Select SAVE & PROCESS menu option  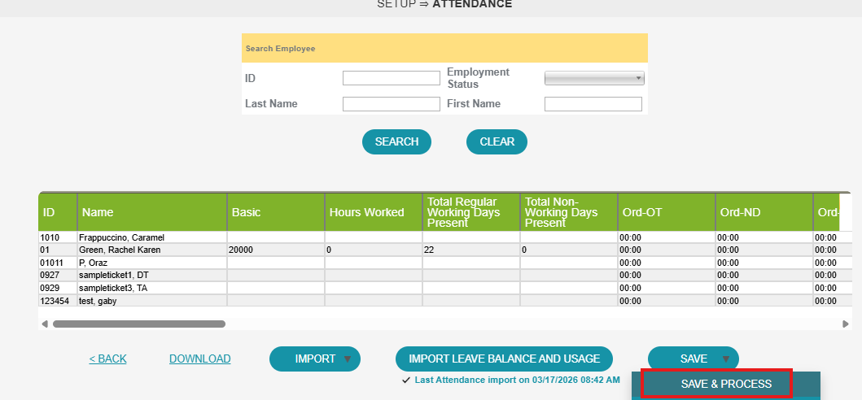(716, 384)
